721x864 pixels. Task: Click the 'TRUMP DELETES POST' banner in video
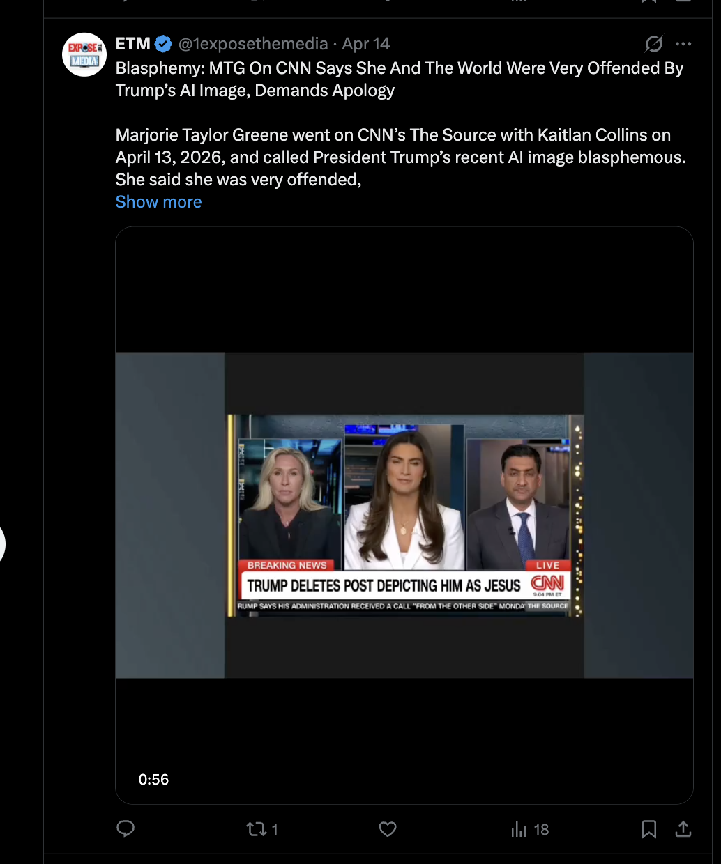click(x=384, y=585)
